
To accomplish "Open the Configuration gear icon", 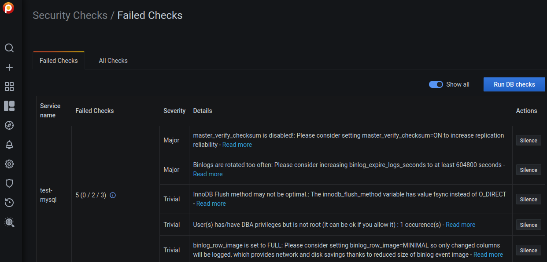I will (x=9, y=164).
